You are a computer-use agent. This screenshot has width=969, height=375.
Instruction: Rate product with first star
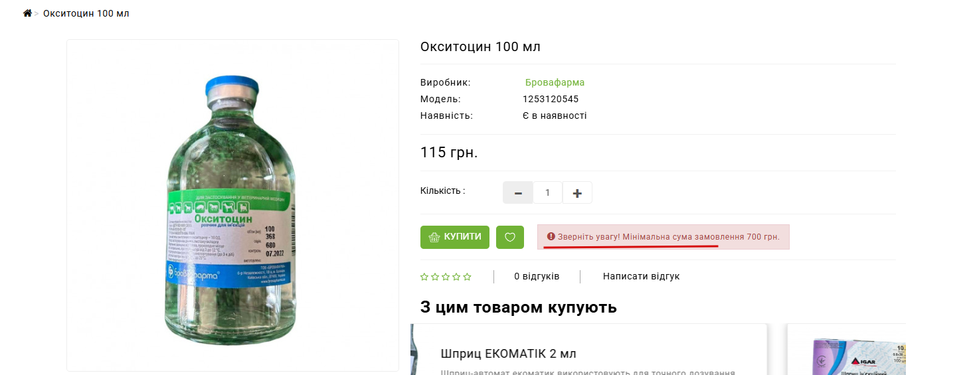(x=424, y=277)
